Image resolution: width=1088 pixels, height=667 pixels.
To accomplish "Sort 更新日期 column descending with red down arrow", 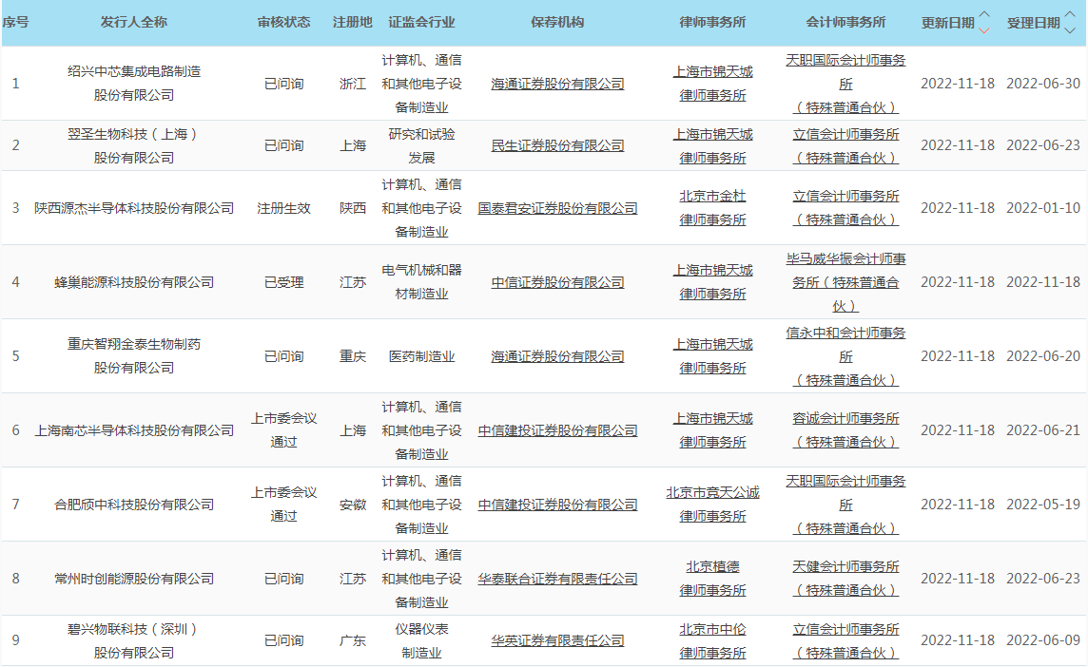I will tap(984, 29).
